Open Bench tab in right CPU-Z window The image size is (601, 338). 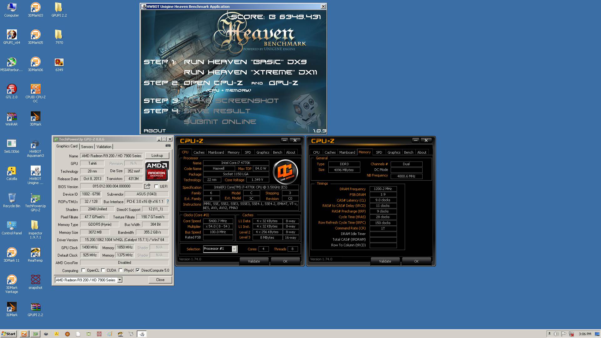click(x=408, y=152)
